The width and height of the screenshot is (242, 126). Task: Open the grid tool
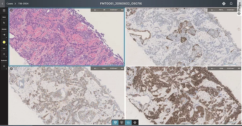click(4, 54)
